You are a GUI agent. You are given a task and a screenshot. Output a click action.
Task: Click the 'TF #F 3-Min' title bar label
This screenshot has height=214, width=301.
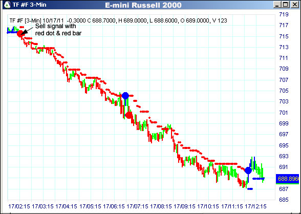29,5
